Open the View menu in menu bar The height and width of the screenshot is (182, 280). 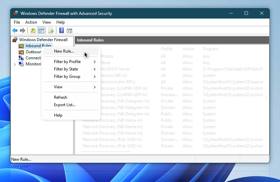pyautogui.click(x=47, y=22)
